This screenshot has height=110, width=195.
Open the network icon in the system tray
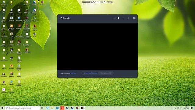175,108
